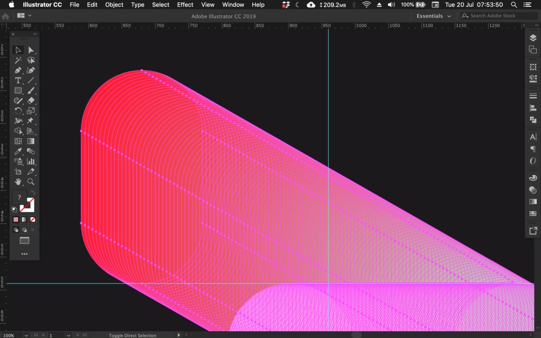Select the Pen tool
541x338 pixels.
pos(18,70)
